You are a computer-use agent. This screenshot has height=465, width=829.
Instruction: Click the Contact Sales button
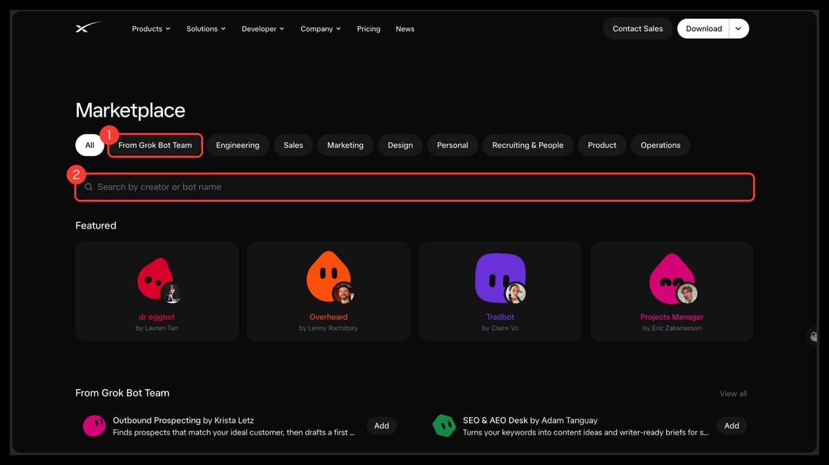[638, 28]
